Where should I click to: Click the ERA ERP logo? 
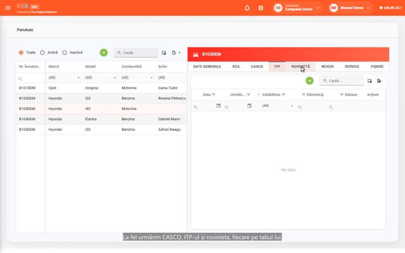click(x=28, y=6)
